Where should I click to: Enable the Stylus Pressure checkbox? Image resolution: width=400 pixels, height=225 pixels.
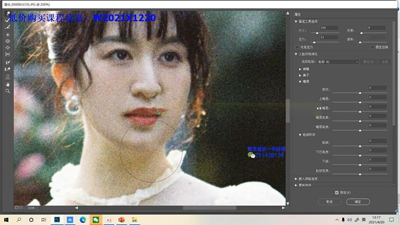[297, 47]
